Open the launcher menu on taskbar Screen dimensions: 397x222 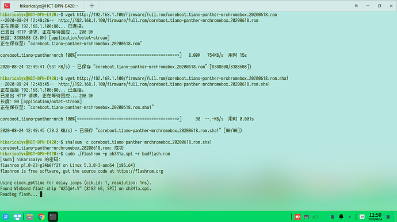tap(6, 217)
